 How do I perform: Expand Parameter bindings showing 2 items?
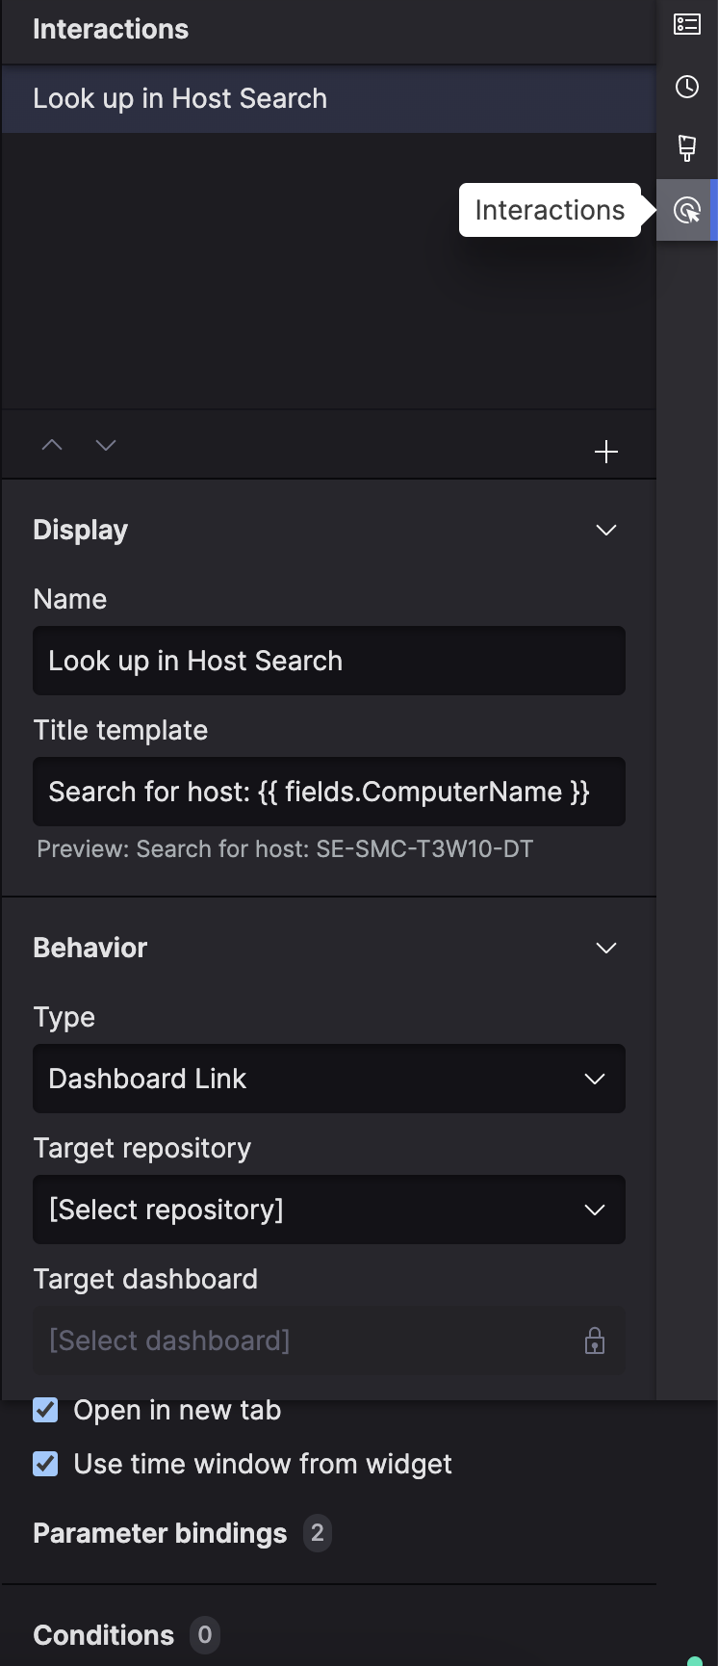click(159, 1533)
